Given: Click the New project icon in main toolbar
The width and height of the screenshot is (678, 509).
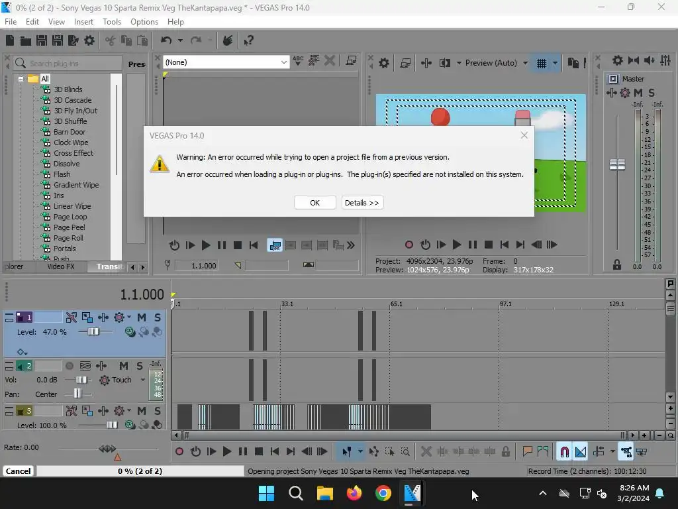Looking at the screenshot, I should [x=10, y=40].
